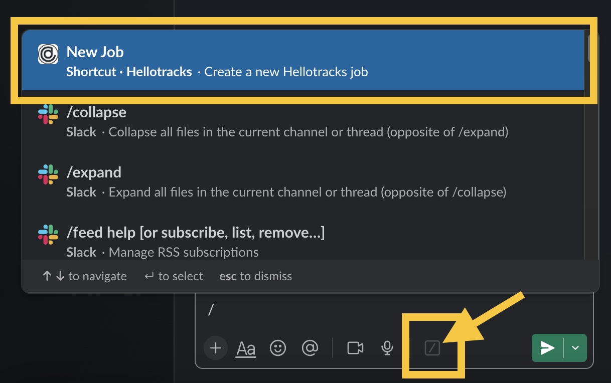Click the 'esc to dismiss' hint
The image size is (611, 383).
coord(255,276)
